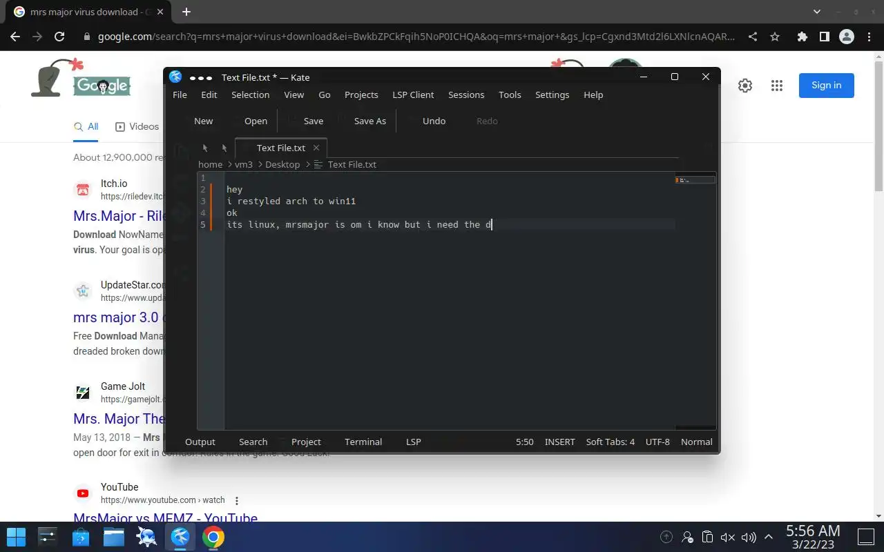Click Chrome's back arrow
Screen dimensions: 884x552
click(15, 37)
